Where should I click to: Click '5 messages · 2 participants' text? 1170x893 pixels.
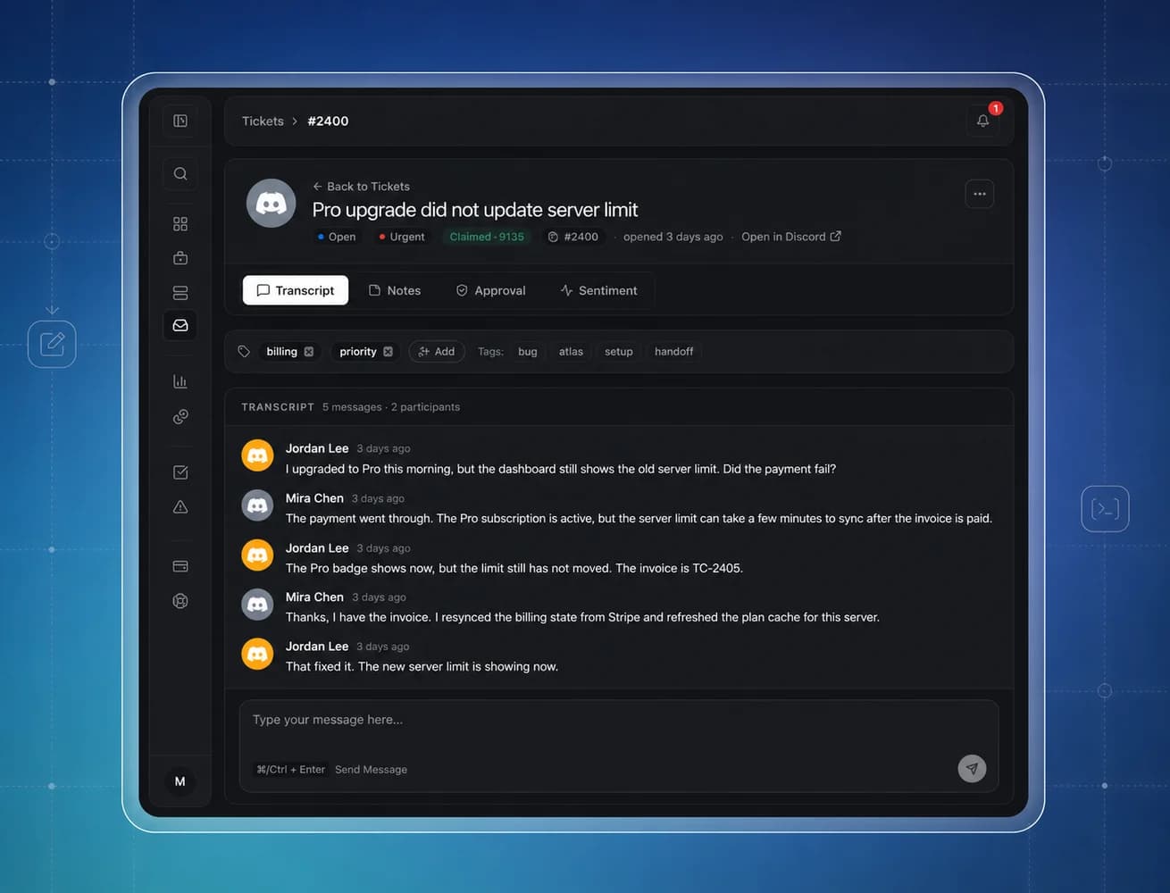[x=391, y=407]
